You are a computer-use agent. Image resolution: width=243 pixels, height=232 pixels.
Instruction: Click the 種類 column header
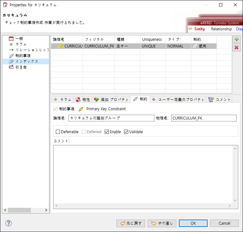pos(127,39)
